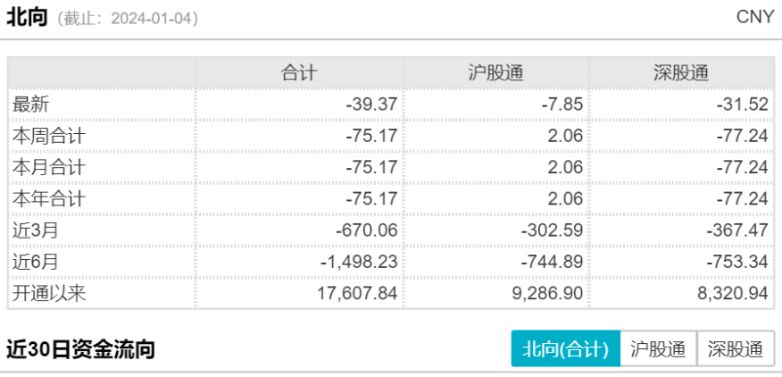Click the 沪股通 column header
This screenshot has width=782, height=377.
coord(496,73)
